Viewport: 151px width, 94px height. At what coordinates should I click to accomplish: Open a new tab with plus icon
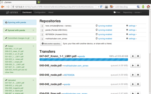[x=39, y=2]
